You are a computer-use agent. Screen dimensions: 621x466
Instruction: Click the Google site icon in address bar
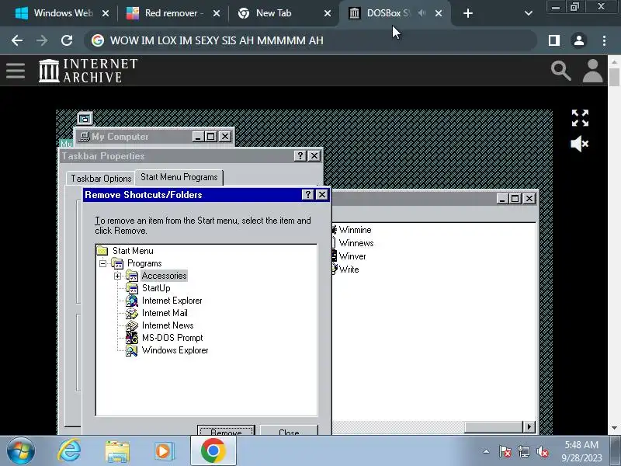pyautogui.click(x=98, y=40)
